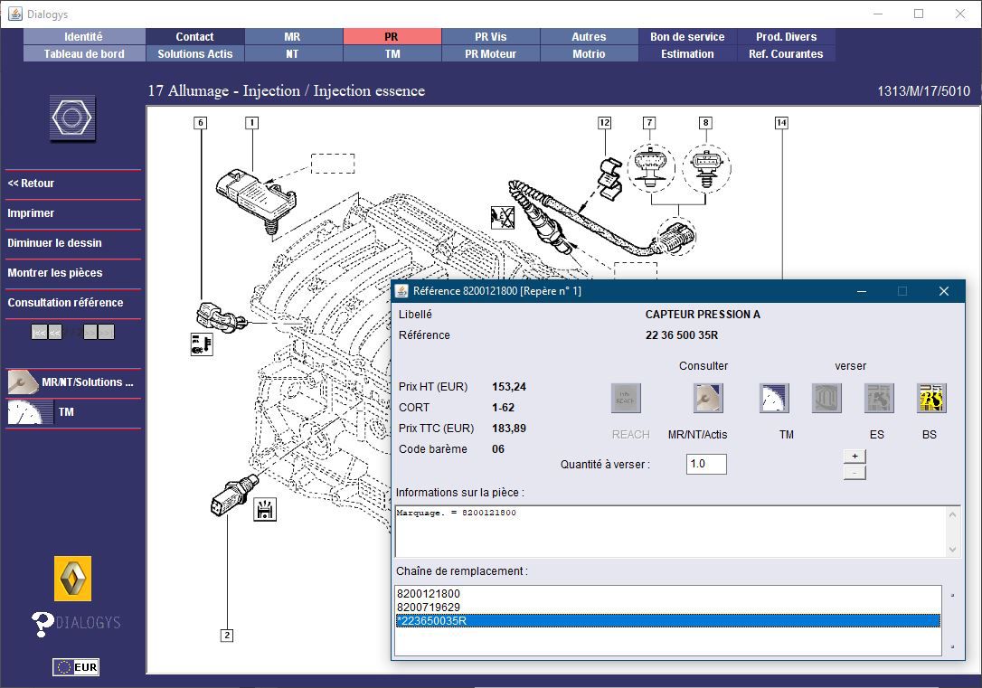The height and width of the screenshot is (688, 982).
Task: Click the key symbol icon near part 6
Action: [202, 344]
